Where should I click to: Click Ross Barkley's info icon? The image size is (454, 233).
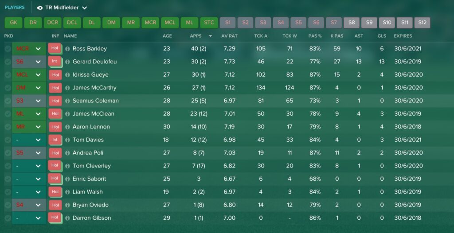tap(67, 49)
